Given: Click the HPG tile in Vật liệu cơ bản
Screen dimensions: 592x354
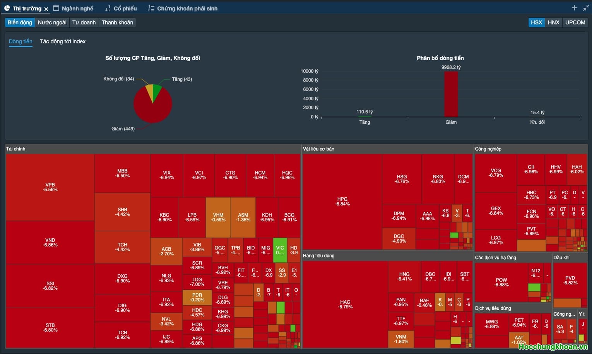Looking at the screenshot, I should [342, 202].
